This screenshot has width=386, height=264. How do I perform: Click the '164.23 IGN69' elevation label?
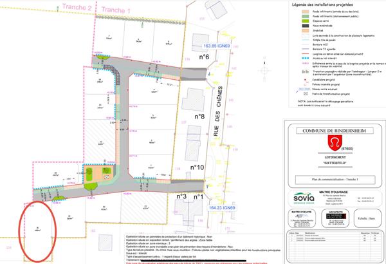pos(221,208)
